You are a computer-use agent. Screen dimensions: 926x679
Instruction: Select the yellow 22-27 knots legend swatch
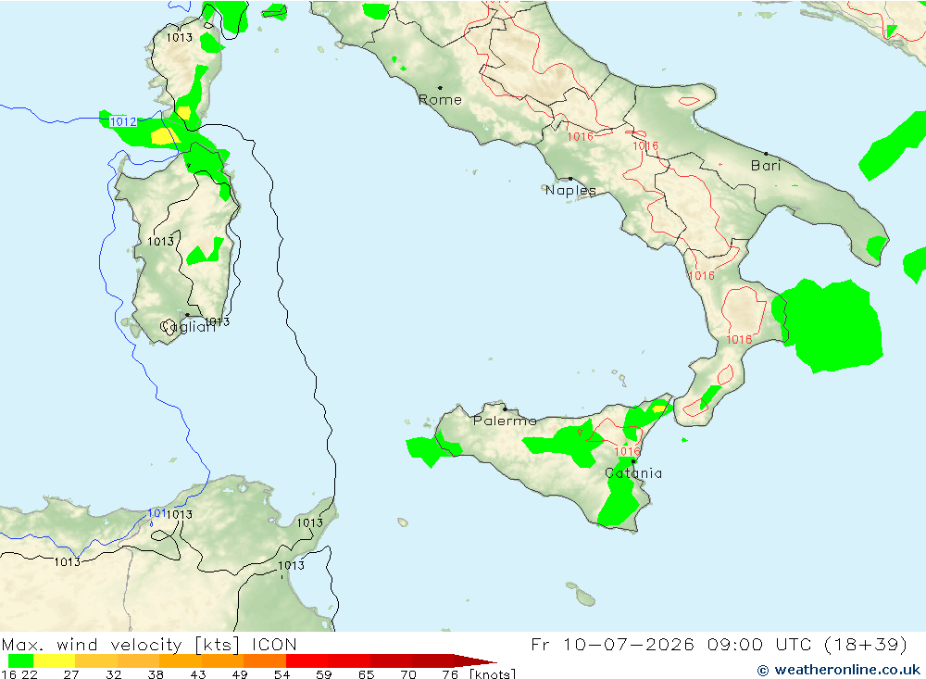(55, 660)
